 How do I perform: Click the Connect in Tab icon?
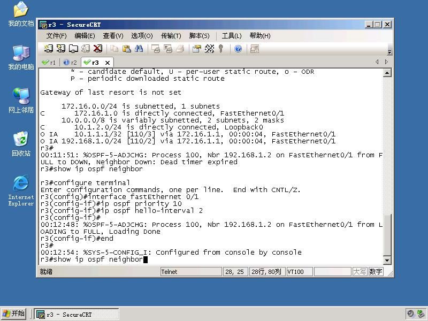coord(73,49)
